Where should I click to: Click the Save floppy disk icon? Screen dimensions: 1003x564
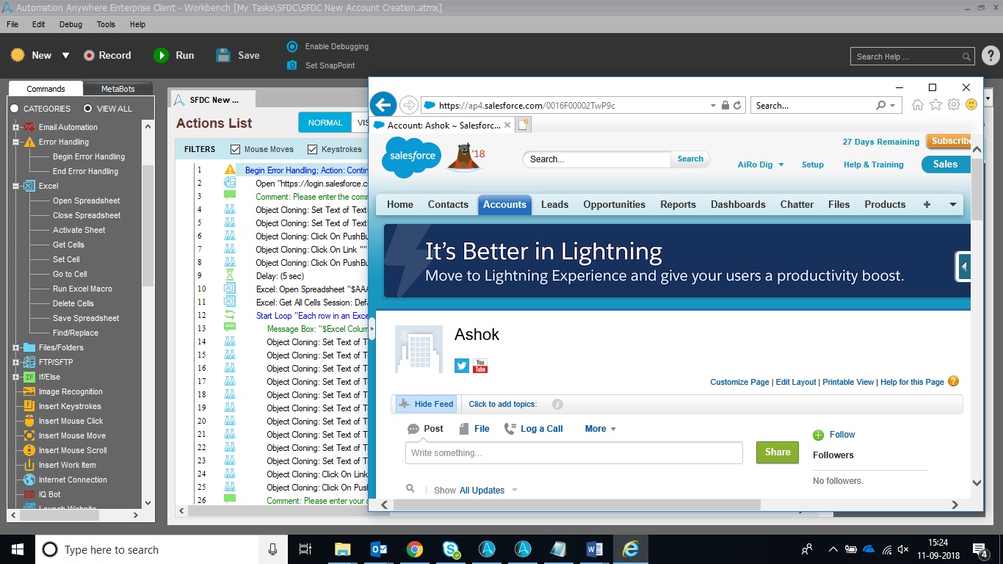pyautogui.click(x=223, y=55)
